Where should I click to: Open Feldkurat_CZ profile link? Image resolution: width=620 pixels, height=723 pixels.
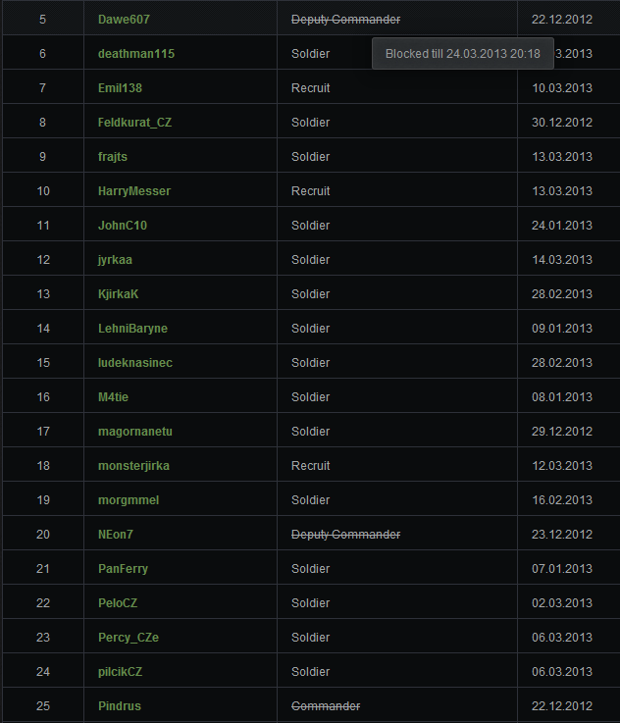point(134,123)
